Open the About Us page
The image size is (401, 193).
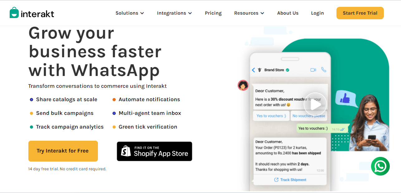288,13
